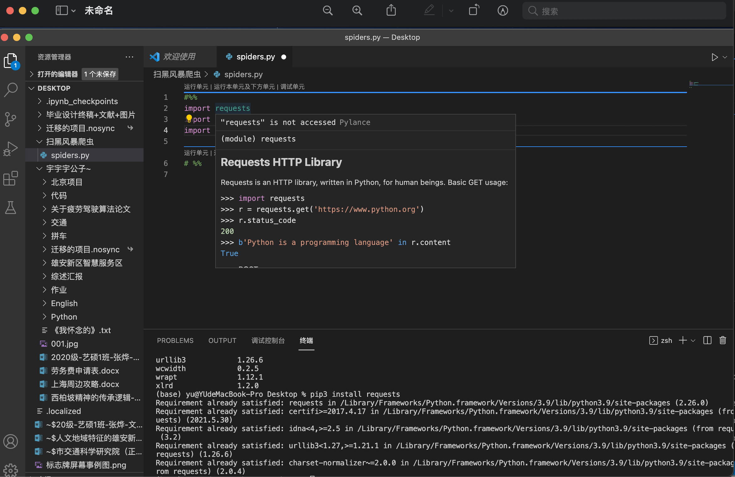Expand the 雄安新区智慧服务区 folder
The image size is (735, 477).
coord(87,263)
